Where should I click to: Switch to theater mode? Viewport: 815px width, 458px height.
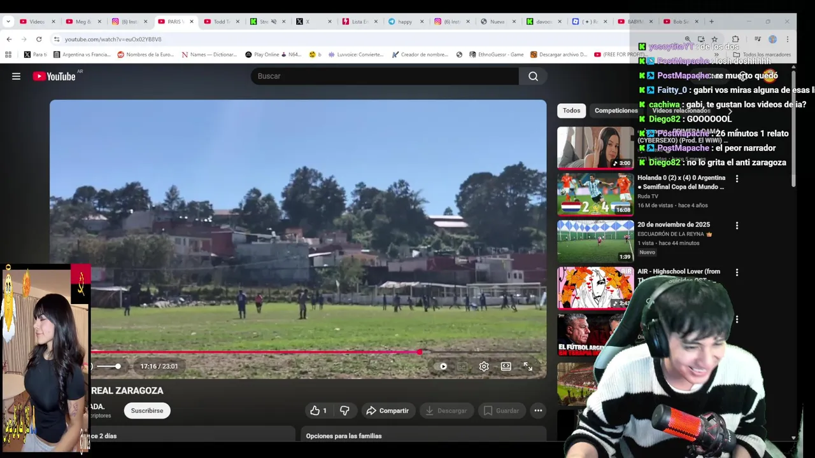[x=506, y=366]
